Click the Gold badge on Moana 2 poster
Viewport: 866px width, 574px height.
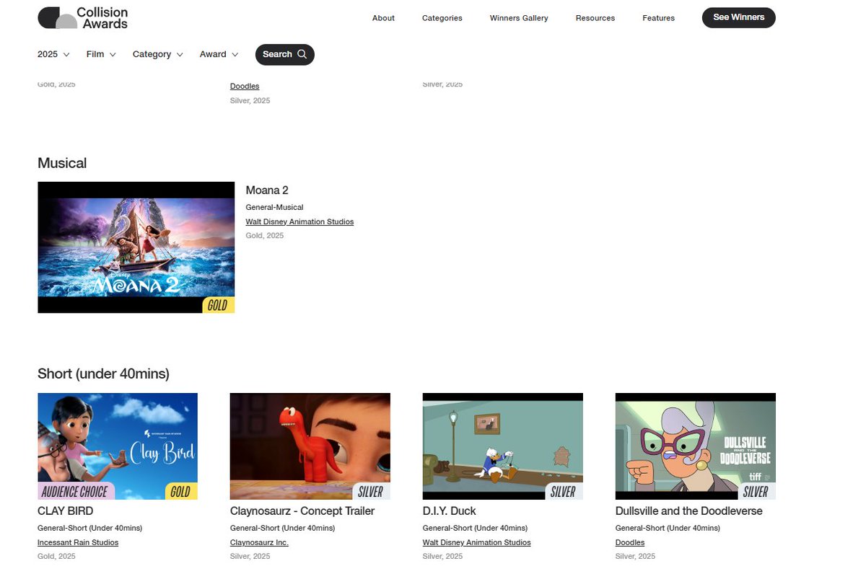tap(218, 305)
